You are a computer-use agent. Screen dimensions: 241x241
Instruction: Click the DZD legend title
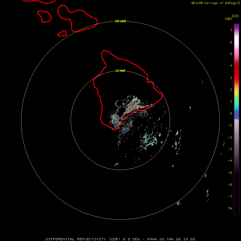click(x=235, y=16)
